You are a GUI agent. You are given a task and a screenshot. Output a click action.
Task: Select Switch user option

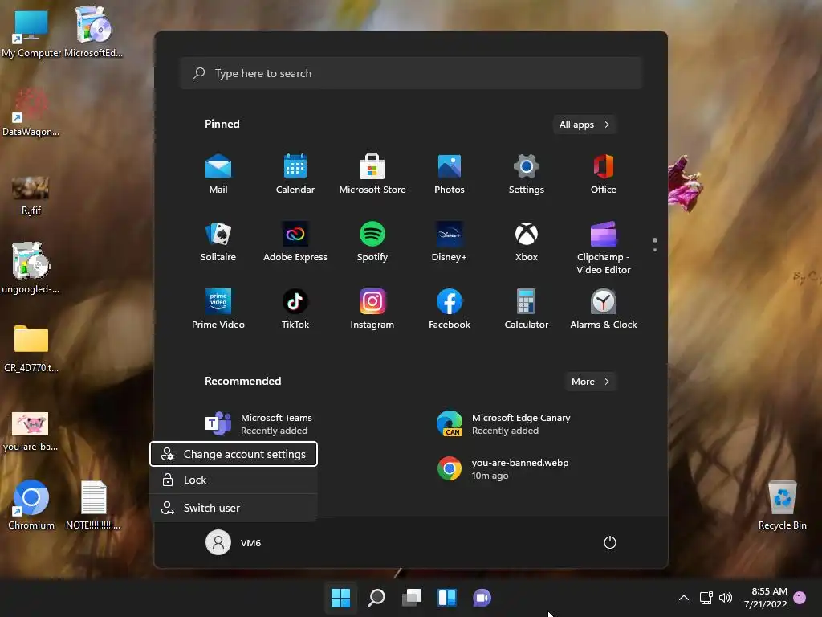pyautogui.click(x=234, y=508)
